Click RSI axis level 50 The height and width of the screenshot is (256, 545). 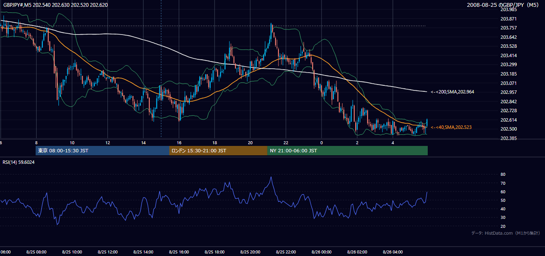point(503,200)
